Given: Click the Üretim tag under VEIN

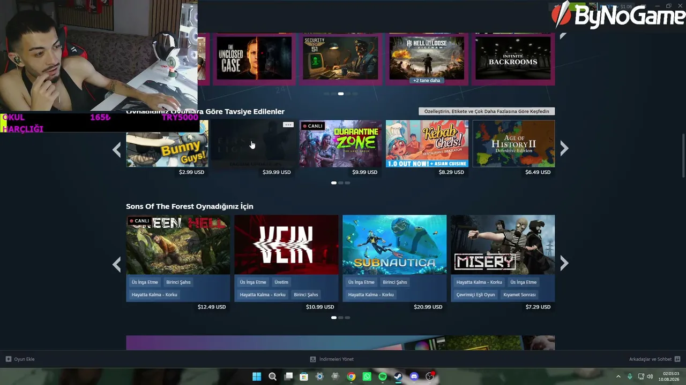Looking at the screenshot, I should pyautogui.click(x=281, y=282).
